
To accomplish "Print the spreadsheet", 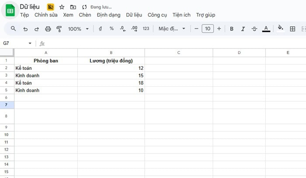I will click(48, 29).
